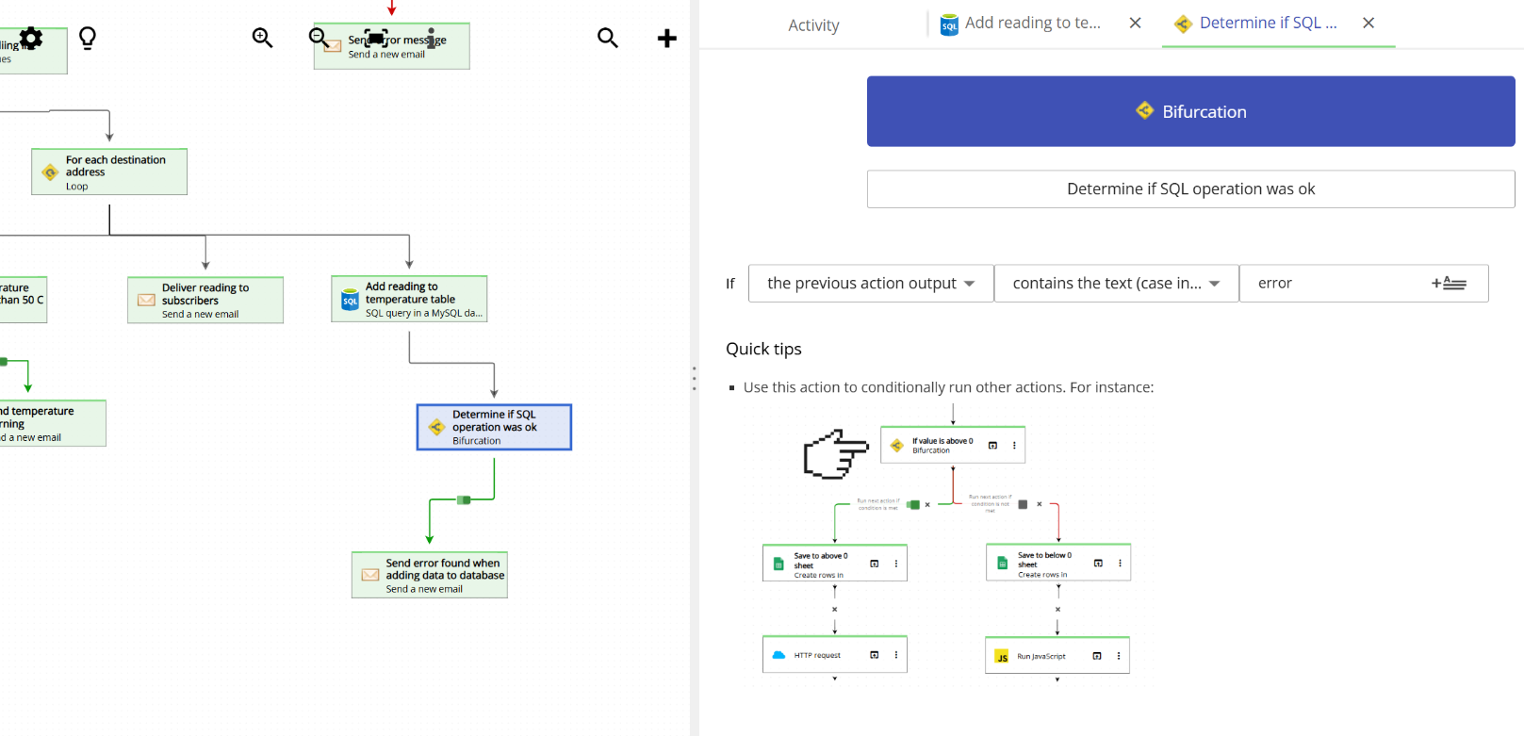Zoom in on the workflow canvas
The image size is (1524, 736).
point(261,39)
